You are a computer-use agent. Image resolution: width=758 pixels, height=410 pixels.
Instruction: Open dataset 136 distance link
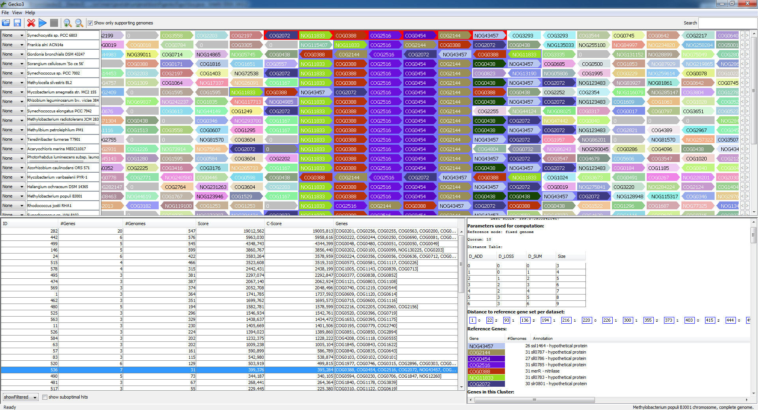pyautogui.click(x=525, y=320)
